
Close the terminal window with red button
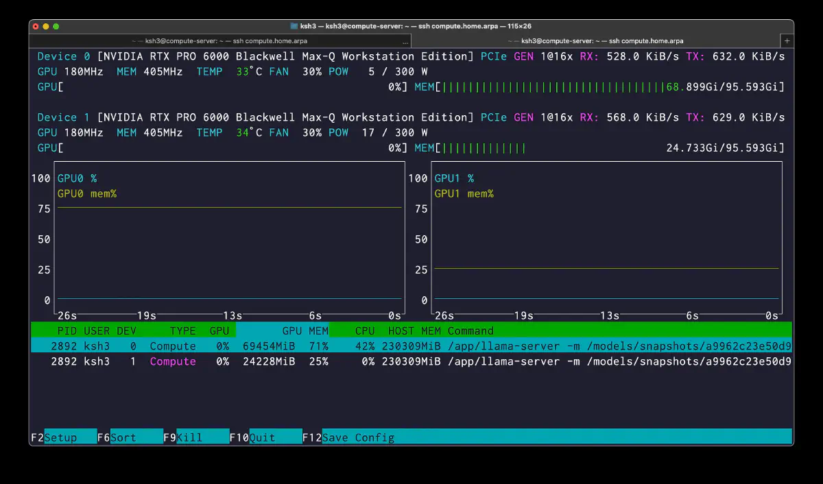click(x=36, y=26)
